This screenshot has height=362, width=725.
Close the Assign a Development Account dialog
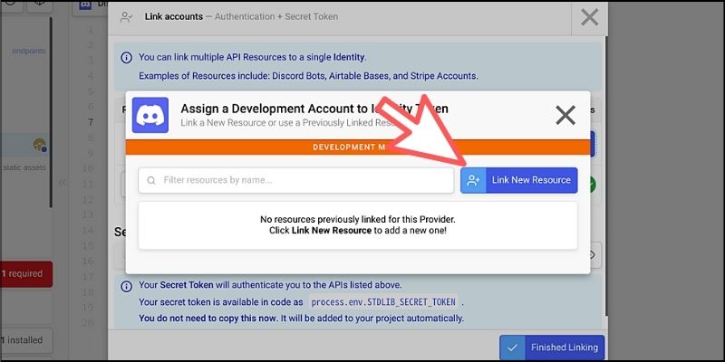pos(565,115)
